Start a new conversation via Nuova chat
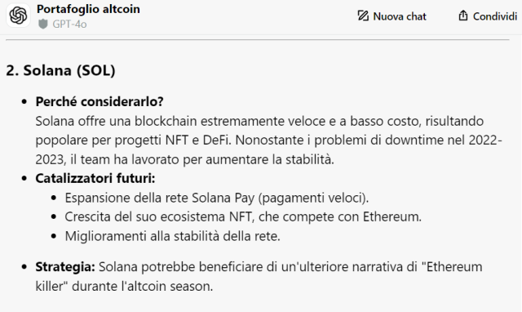522x312 pixels. click(x=391, y=16)
